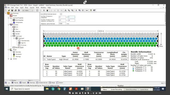Image resolution: width=170 pixels, height=95 pixels.
Task: Click the traffic light run icon
Action: click(x=47, y=10)
